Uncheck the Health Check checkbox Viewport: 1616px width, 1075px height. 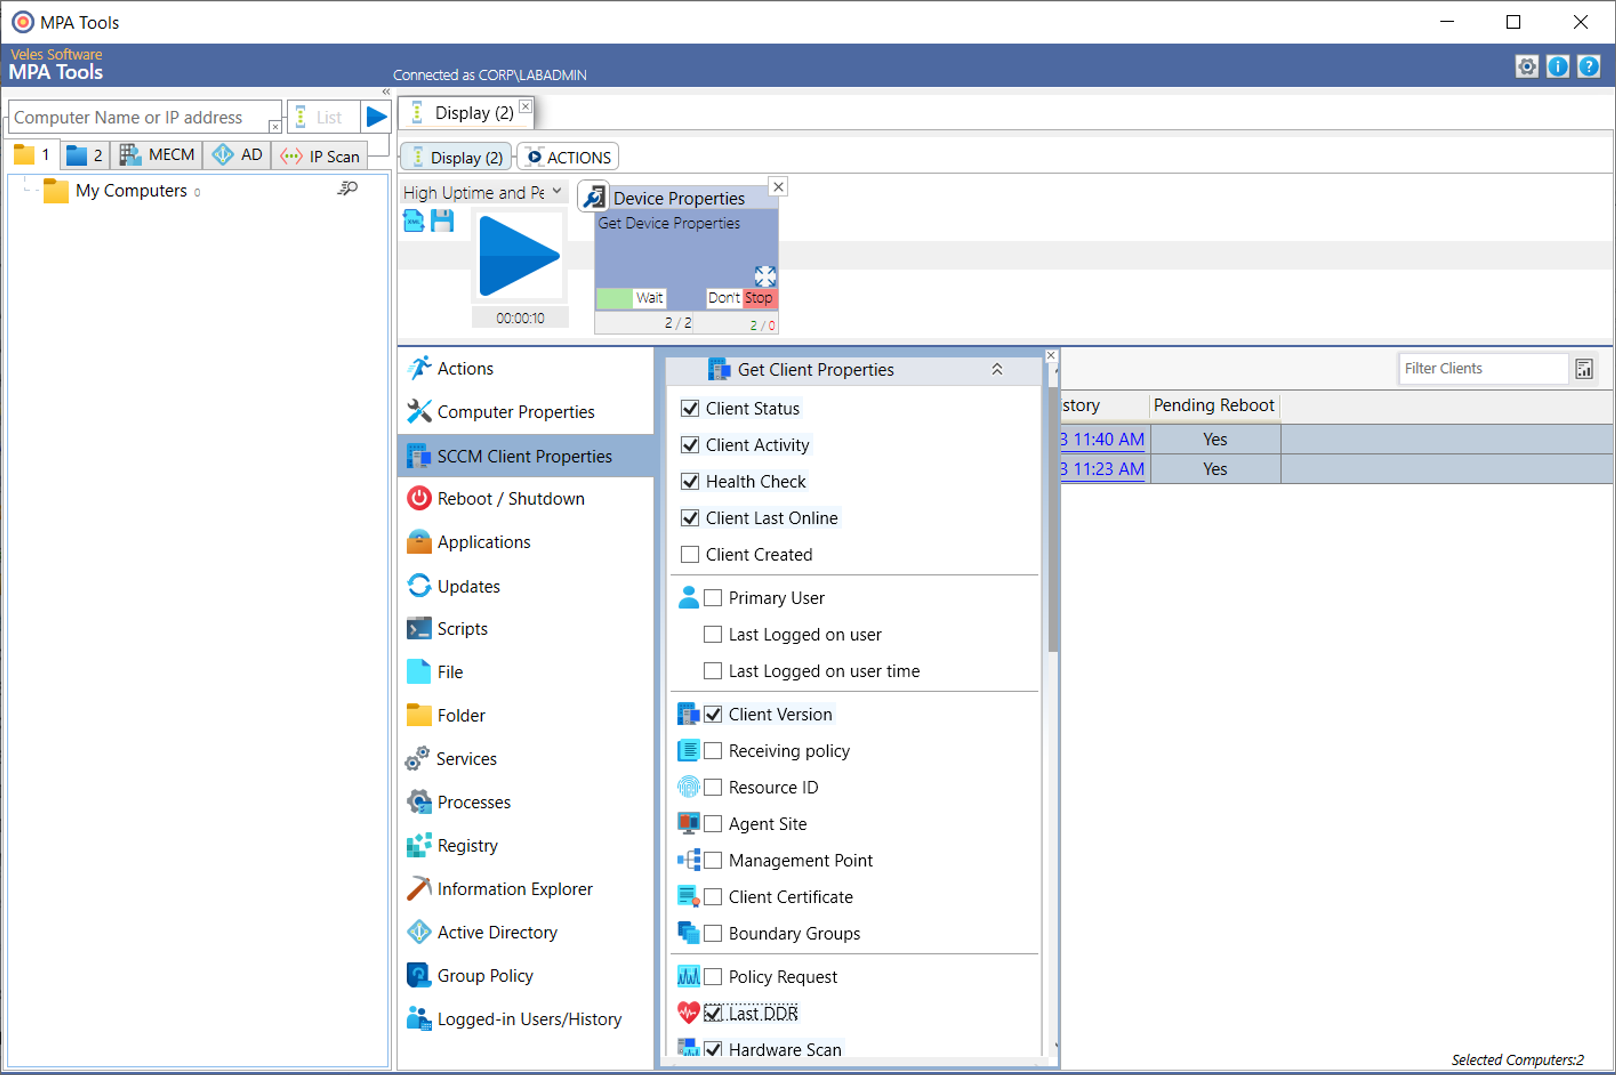tap(689, 481)
